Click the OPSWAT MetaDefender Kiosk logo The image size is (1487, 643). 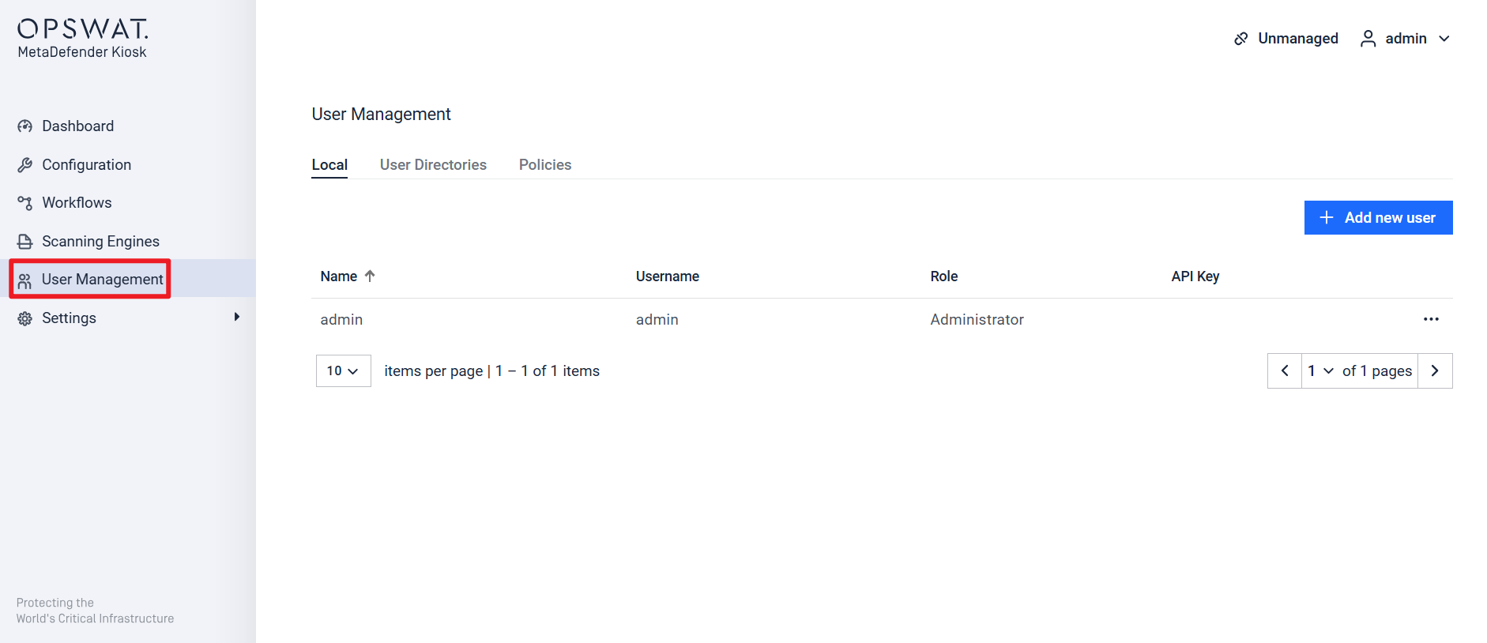[82, 39]
